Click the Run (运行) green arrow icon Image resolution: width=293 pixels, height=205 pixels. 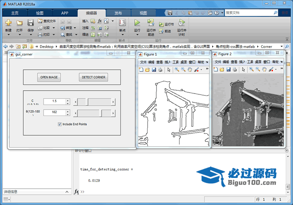tap(137, 23)
